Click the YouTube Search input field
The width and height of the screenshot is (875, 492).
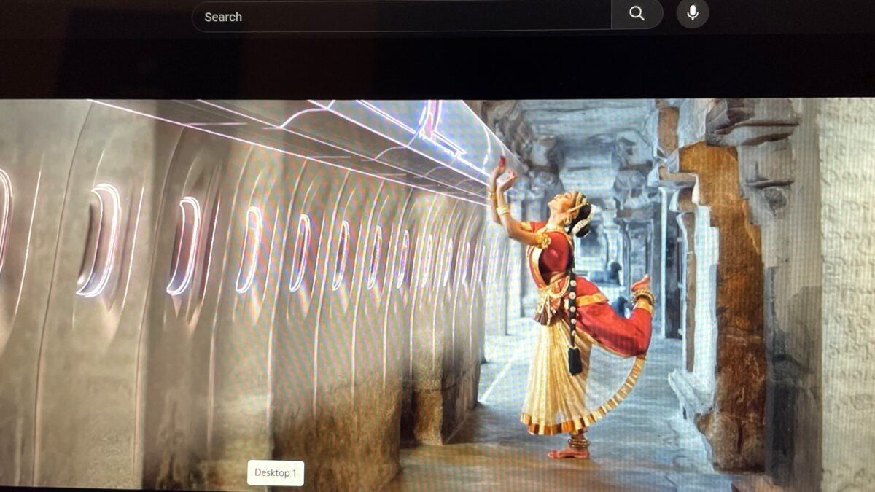point(401,16)
